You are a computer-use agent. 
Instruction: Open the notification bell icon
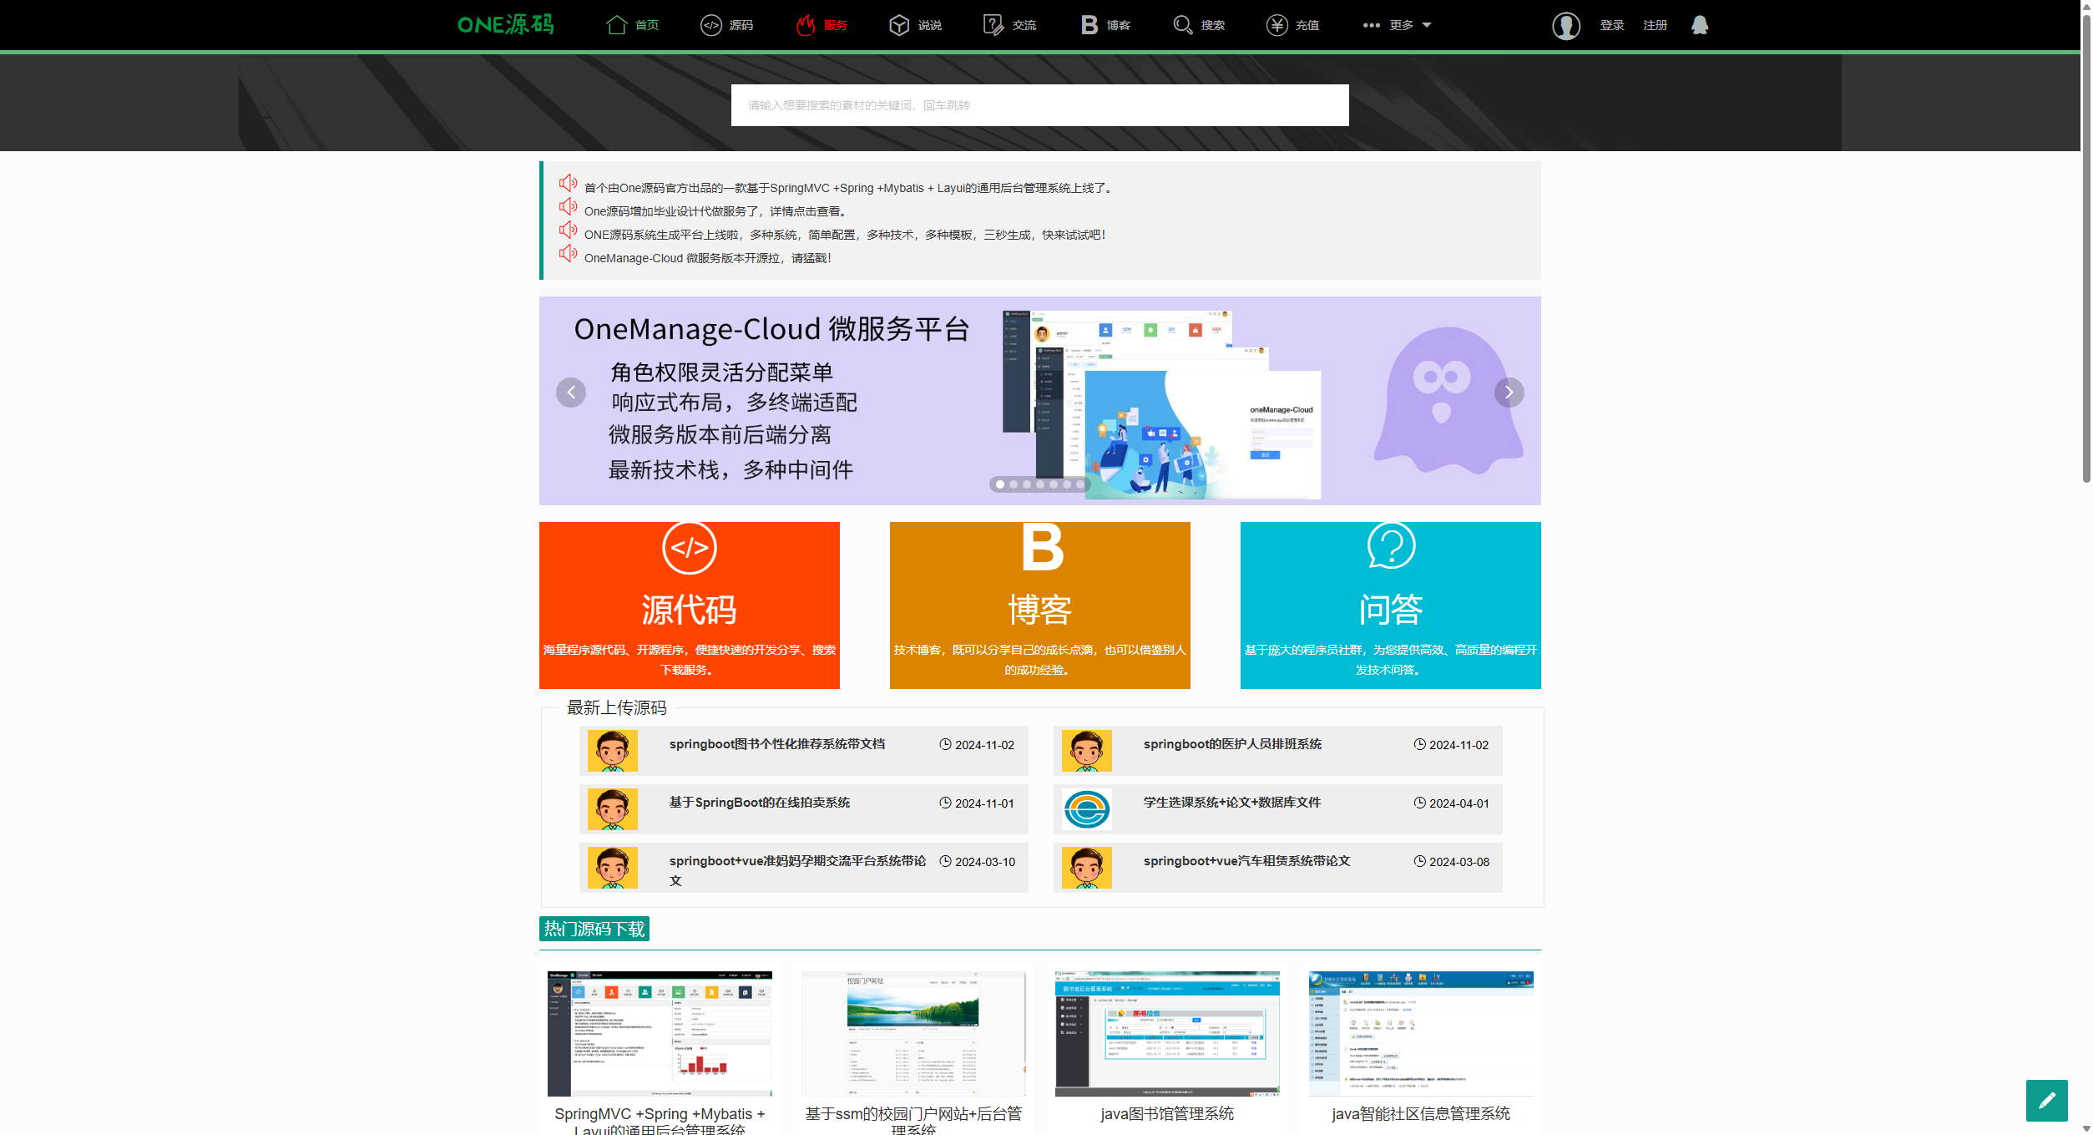[x=1700, y=25]
